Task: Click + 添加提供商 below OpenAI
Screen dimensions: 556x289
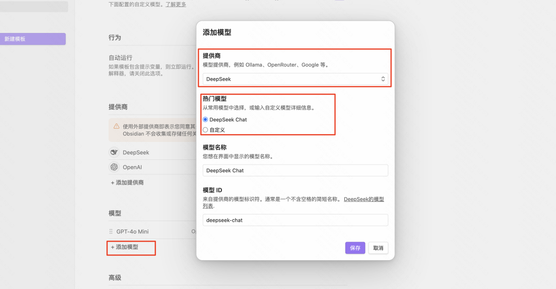Action: click(127, 183)
